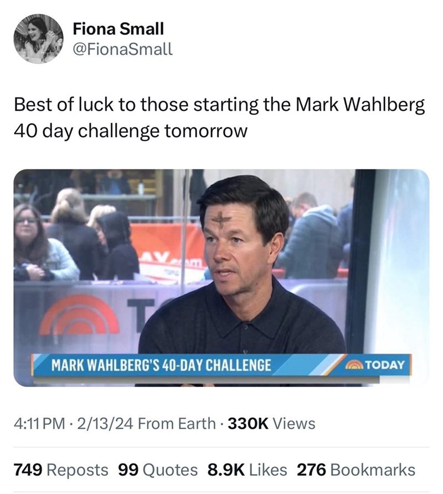Open the @FionaSmall handle link
This screenshot has height=494, width=443.
point(122,49)
